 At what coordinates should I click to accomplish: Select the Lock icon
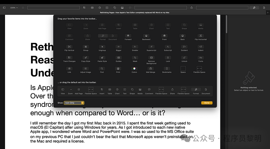pyautogui.click(x=168, y=58)
